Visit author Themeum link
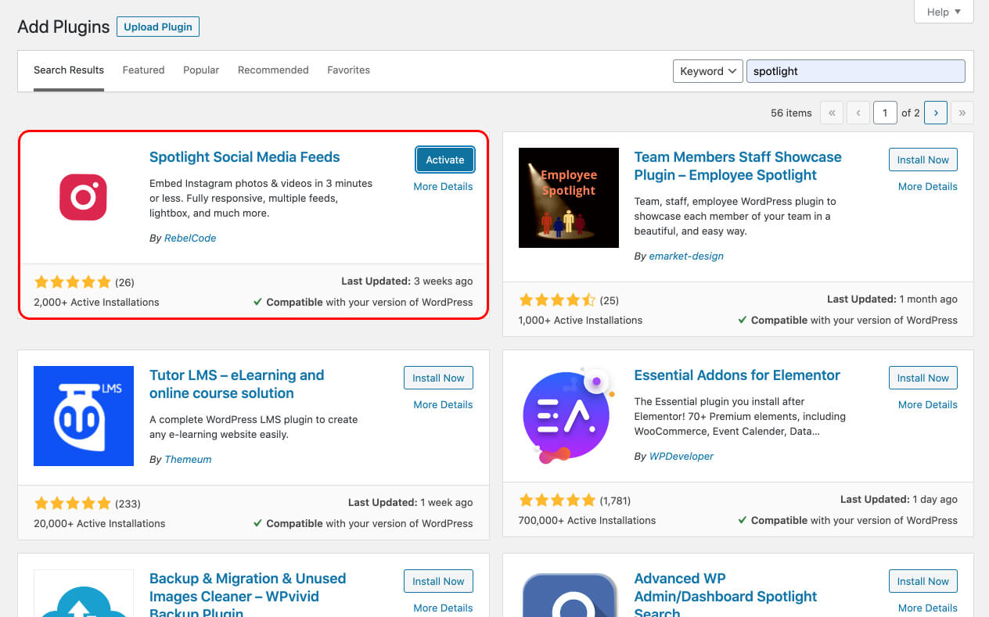The width and height of the screenshot is (989, 617). tap(188, 459)
